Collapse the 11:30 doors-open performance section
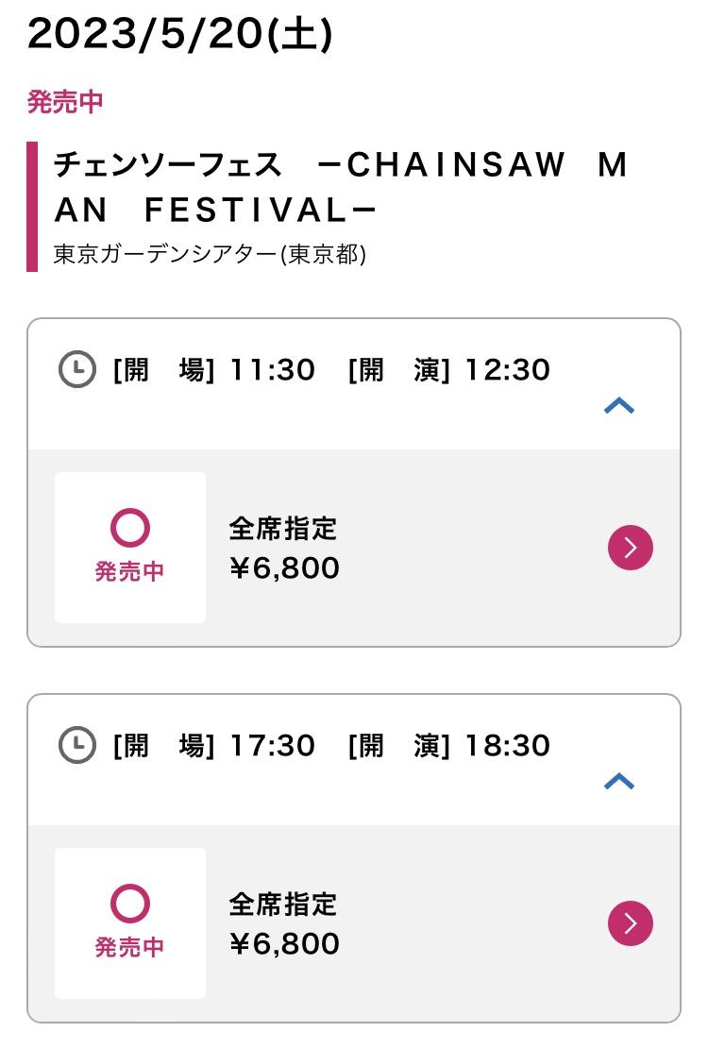The width and height of the screenshot is (708, 1049). [619, 406]
